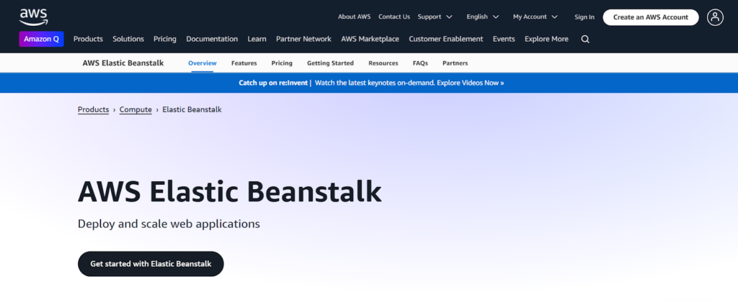
Task: Open the AWS Marketplace menu
Action: click(x=370, y=39)
